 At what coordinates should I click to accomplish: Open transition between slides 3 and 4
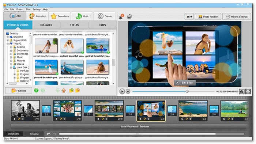[130, 111]
